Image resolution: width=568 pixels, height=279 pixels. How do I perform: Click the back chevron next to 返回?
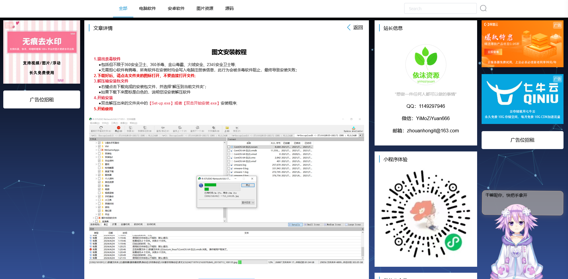pyautogui.click(x=349, y=27)
